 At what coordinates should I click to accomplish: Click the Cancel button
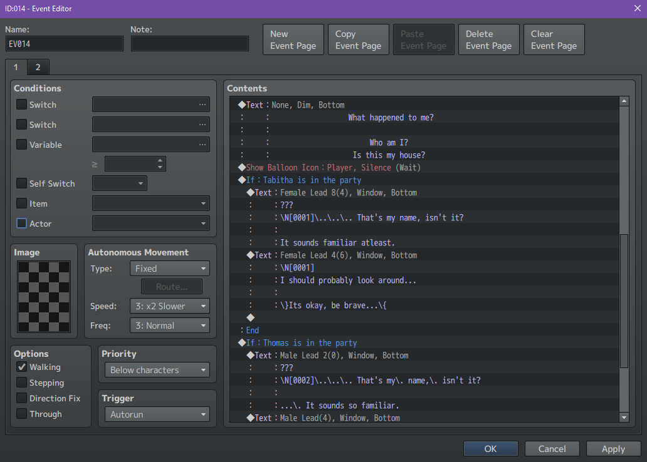click(552, 449)
